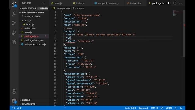Collapse the ELECTRON-REACT-APP folder tree

pos(34,12)
